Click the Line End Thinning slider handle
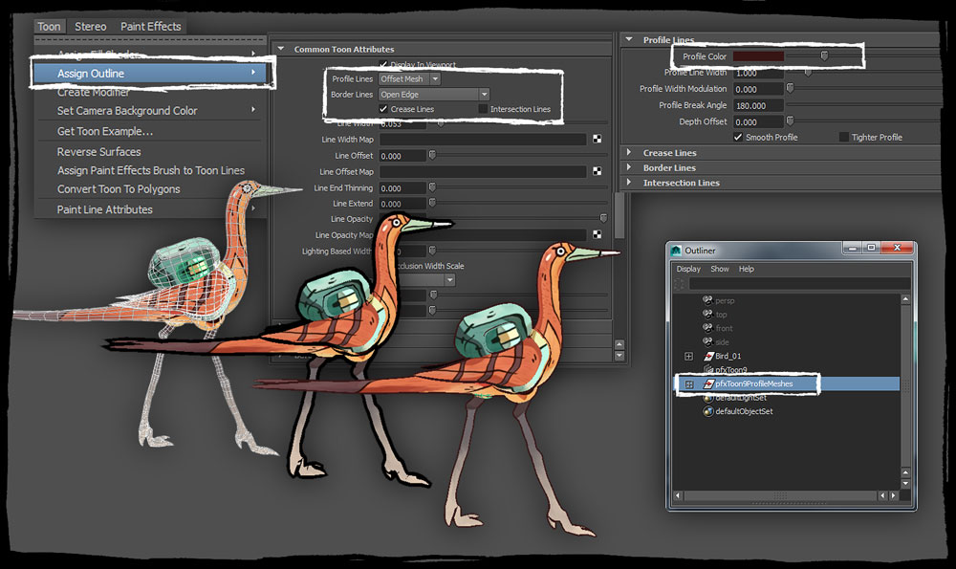Screen dimensions: 956x569 click(432, 187)
